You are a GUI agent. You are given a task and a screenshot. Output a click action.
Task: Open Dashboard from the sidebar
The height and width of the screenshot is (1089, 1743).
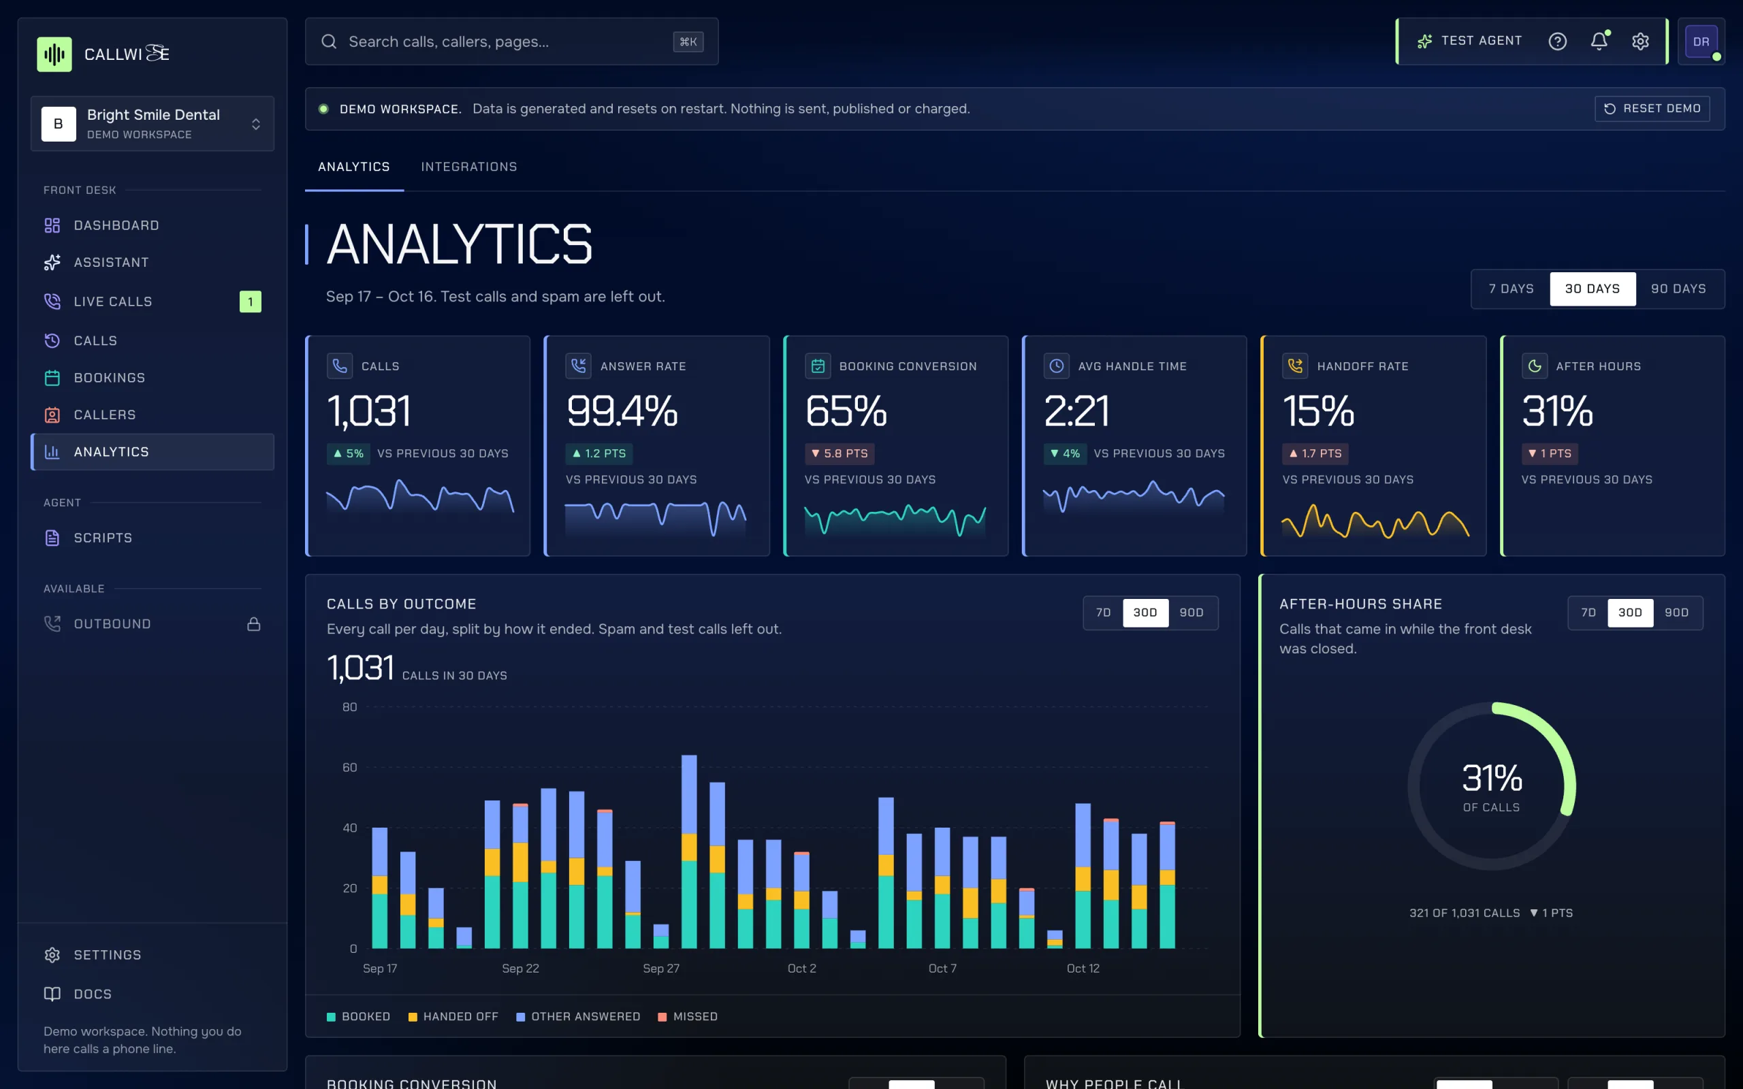pos(152,225)
